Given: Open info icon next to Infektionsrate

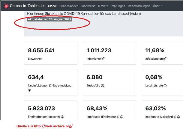Looking at the screenshot, I should 166,59.
